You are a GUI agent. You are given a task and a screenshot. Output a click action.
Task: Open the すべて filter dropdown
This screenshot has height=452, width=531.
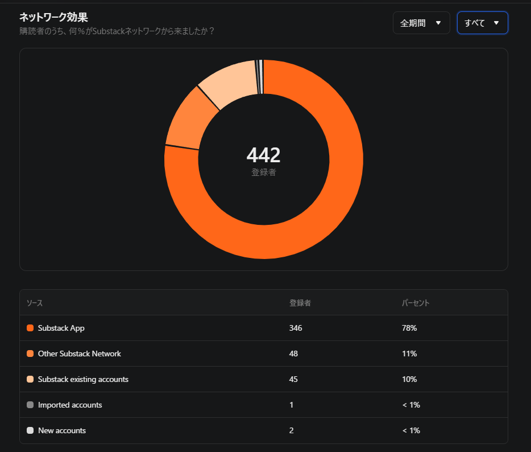point(482,23)
